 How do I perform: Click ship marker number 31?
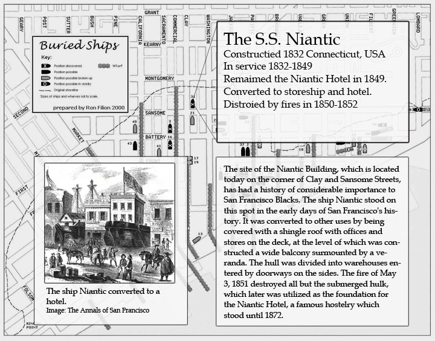point(193,103)
